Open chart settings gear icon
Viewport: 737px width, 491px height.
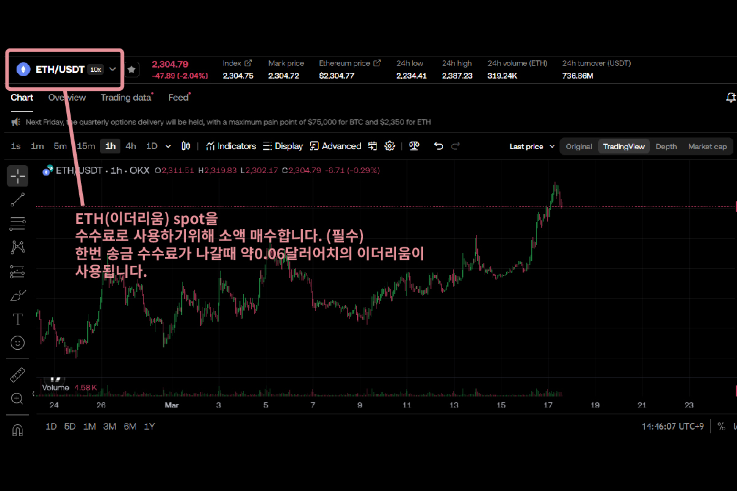pos(389,146)
